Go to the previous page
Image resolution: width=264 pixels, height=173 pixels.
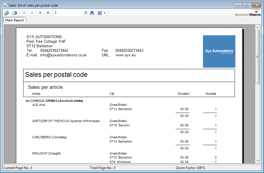pos(32,13)
